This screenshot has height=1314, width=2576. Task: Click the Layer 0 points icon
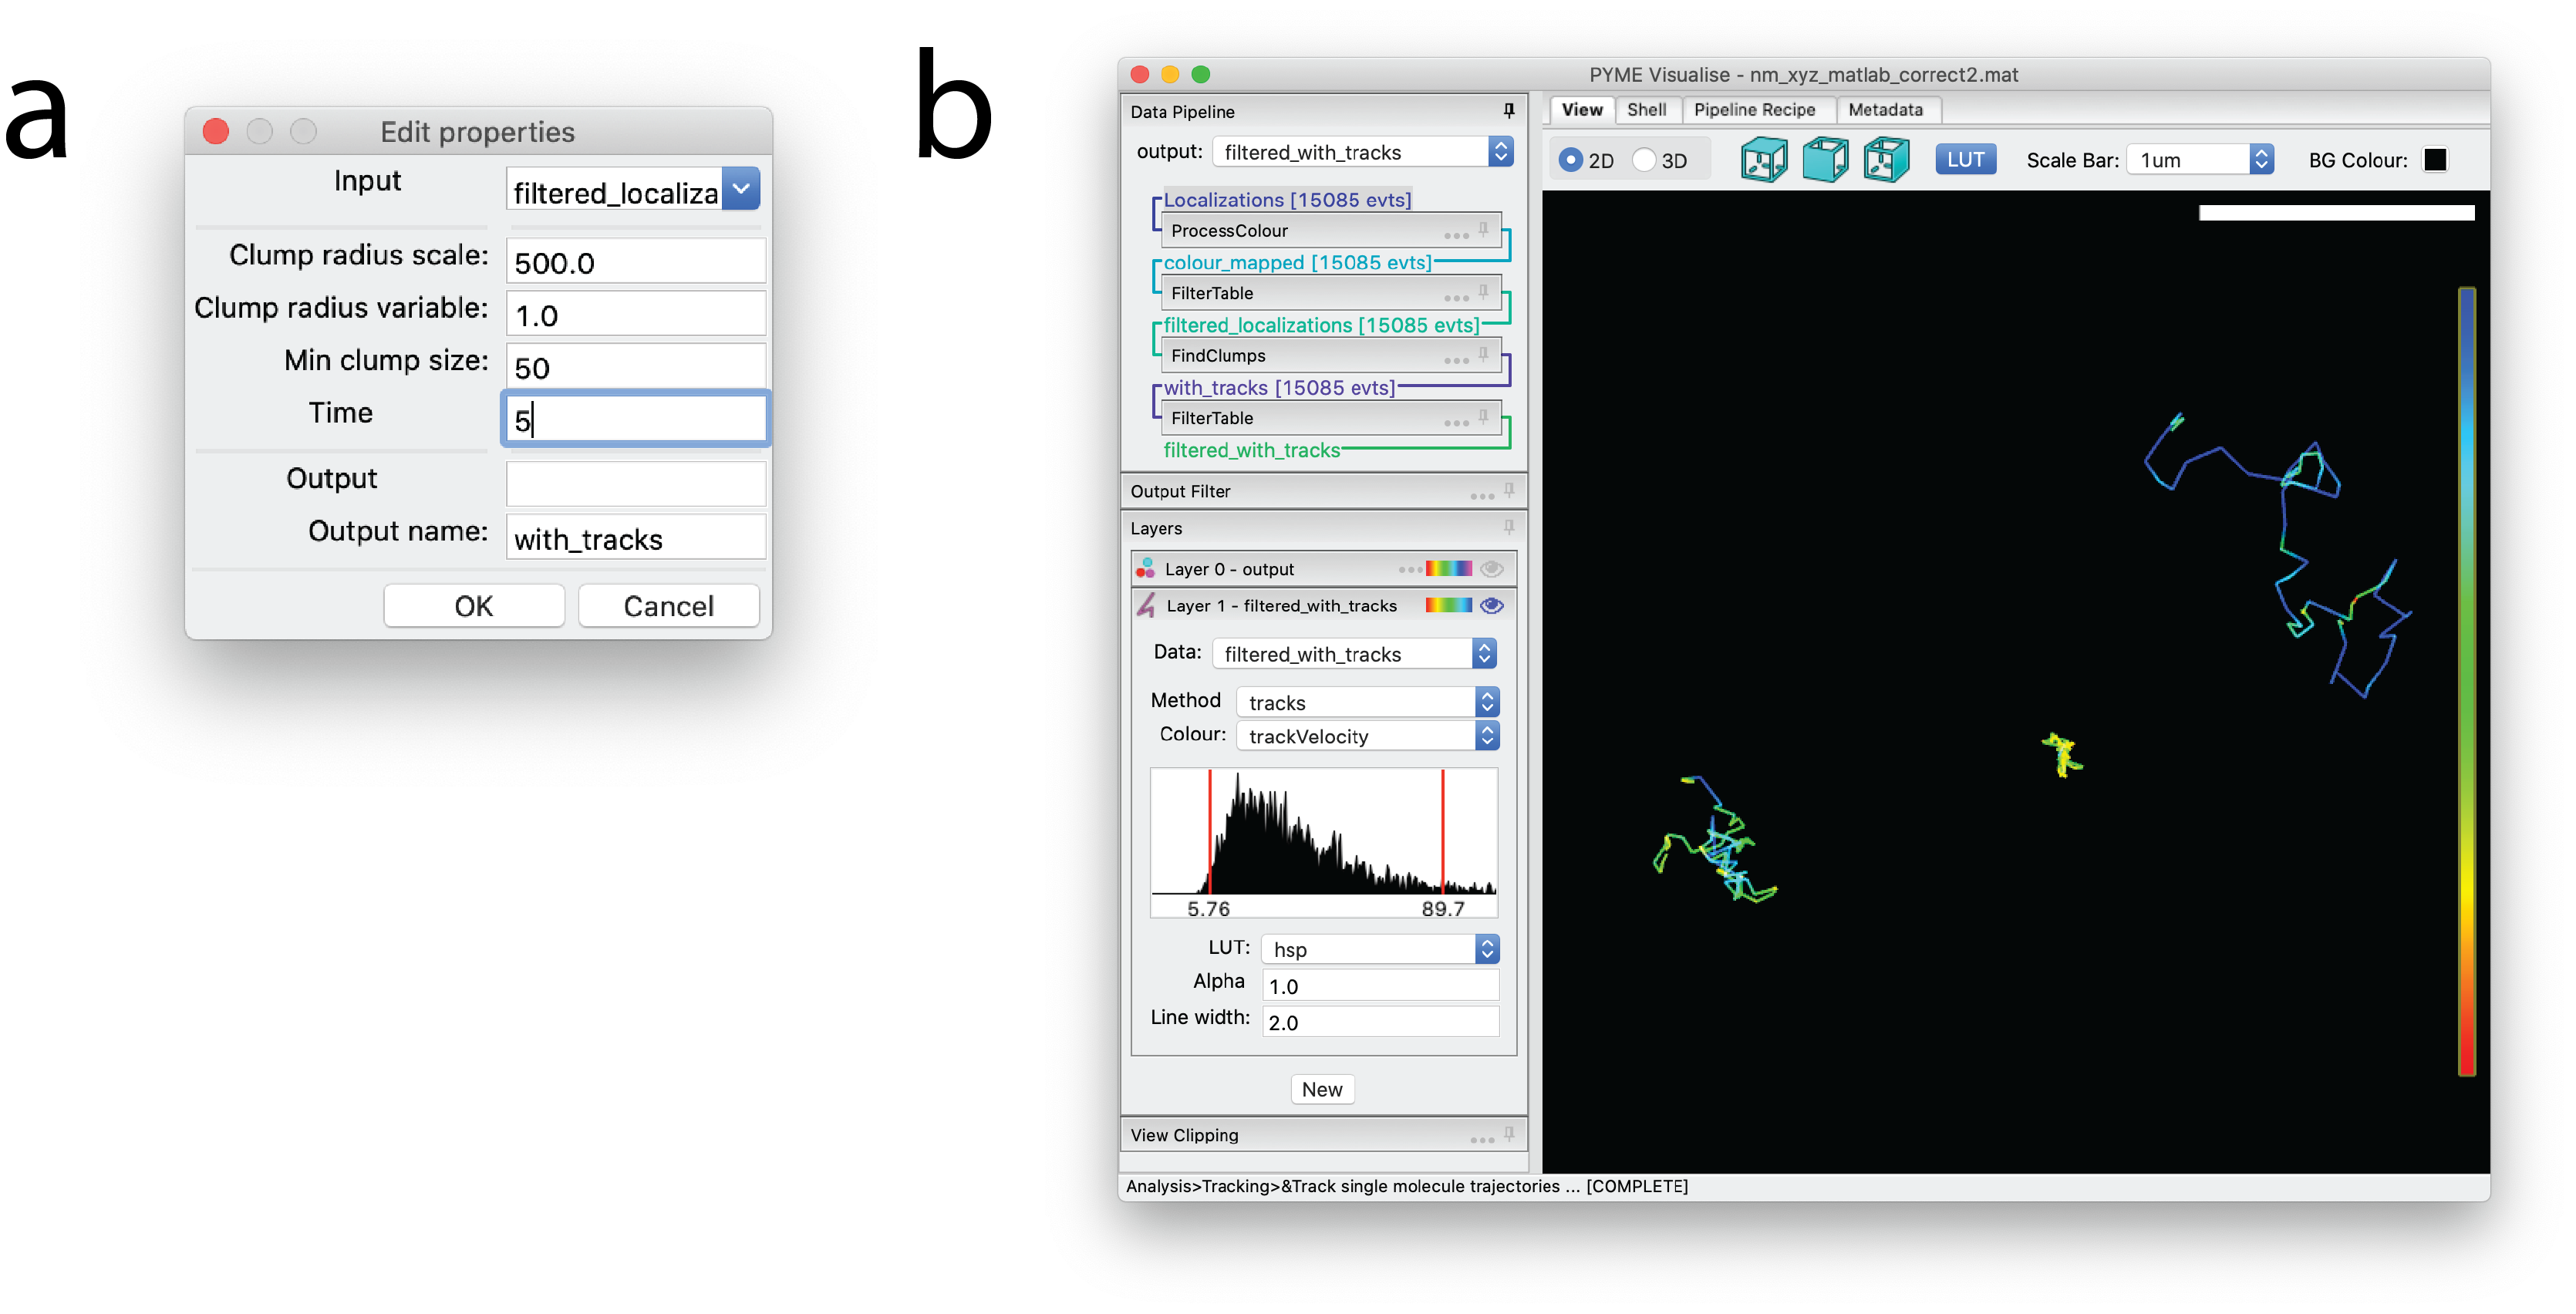[x=1145, y=569]
